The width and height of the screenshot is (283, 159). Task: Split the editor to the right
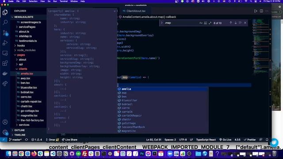click(x=261, y=11)
